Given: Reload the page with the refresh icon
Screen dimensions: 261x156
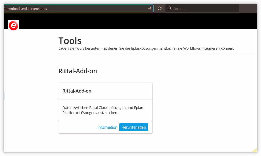Looking at the screenshot, I should pyautogui.click(x=160, y=8).
